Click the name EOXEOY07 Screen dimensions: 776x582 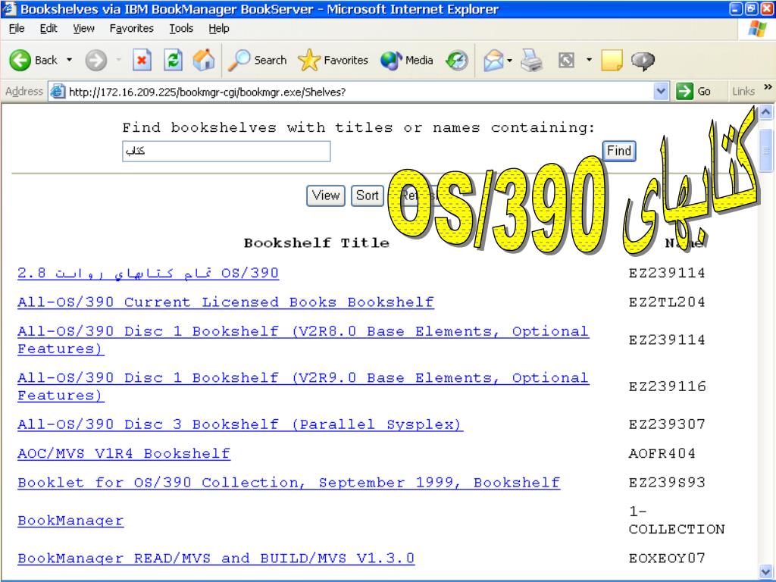pyautogui.click(x=667, y=559)
